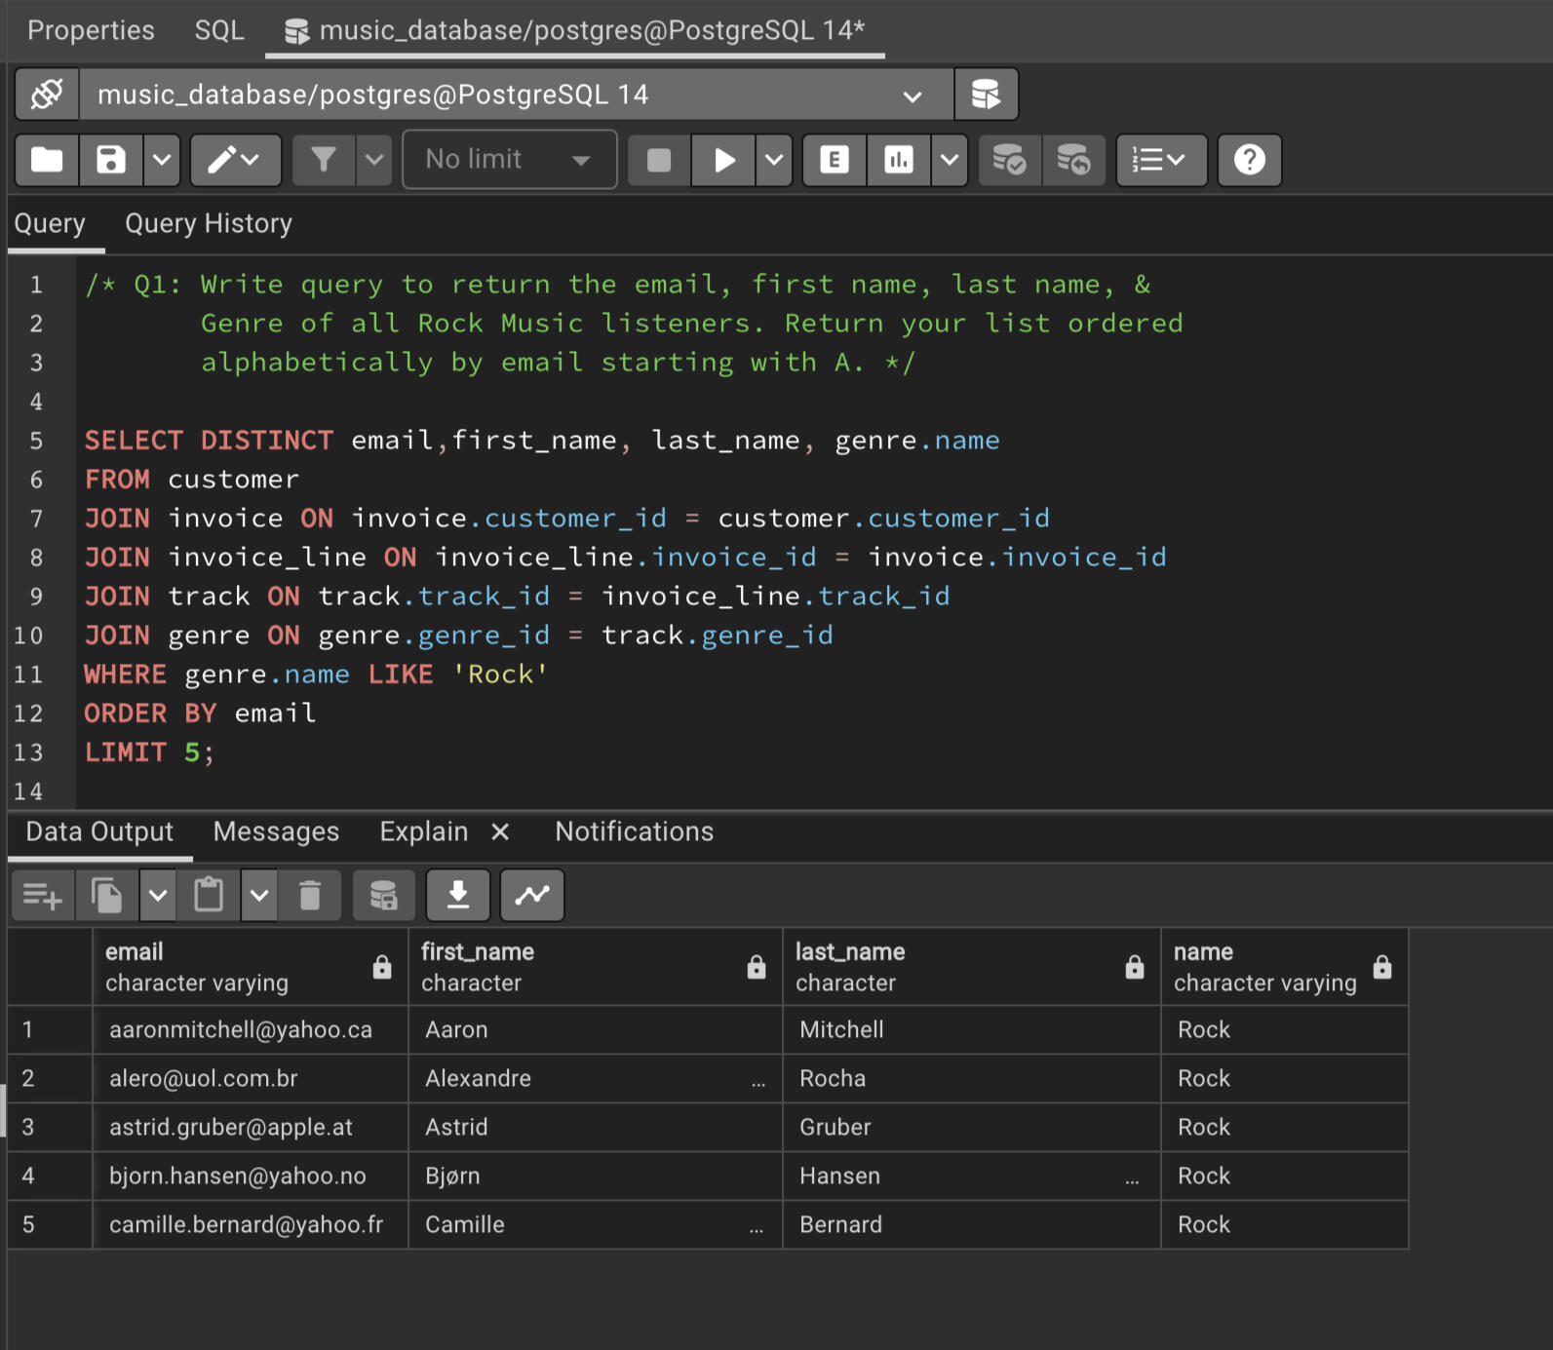Run the query with Execute button
Image resolution: width=1553 pixels, height=1350 pixels.
723,160
